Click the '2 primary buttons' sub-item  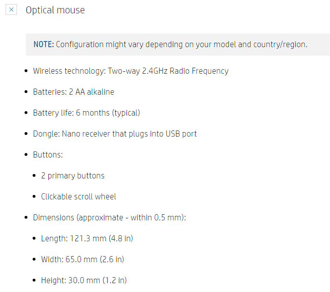click(73, 176)
